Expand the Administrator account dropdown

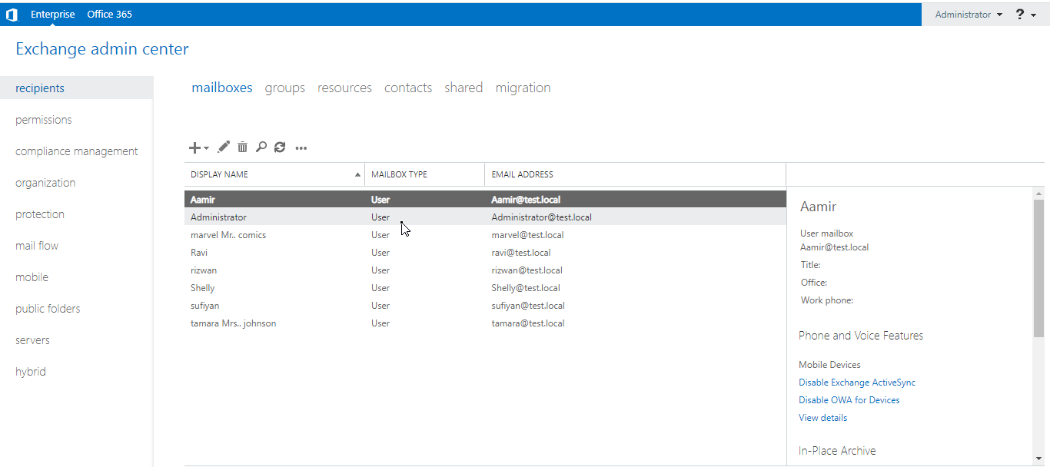[969, 15]
